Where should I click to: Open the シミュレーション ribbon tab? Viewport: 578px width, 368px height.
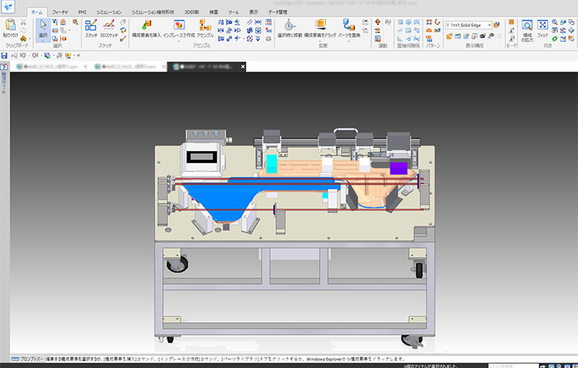point(108,13)
